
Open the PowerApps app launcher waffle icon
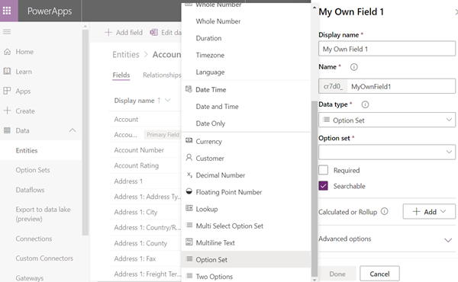click(x=7, y=11)
